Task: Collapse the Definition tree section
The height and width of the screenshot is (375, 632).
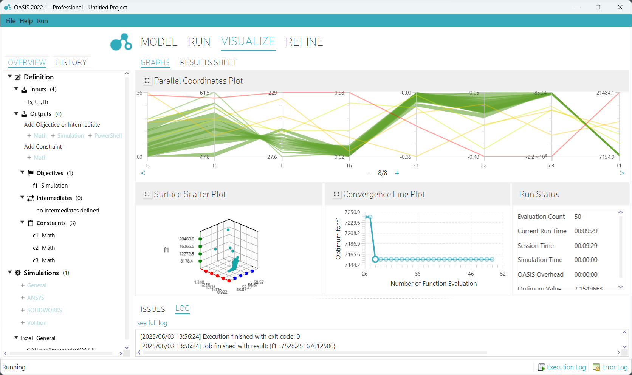Action: click(x=10, y=77)
